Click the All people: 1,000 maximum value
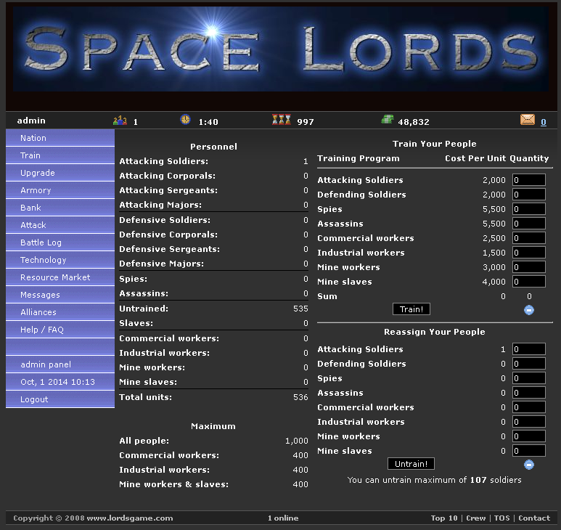561x530 pixels. [297, 441]
